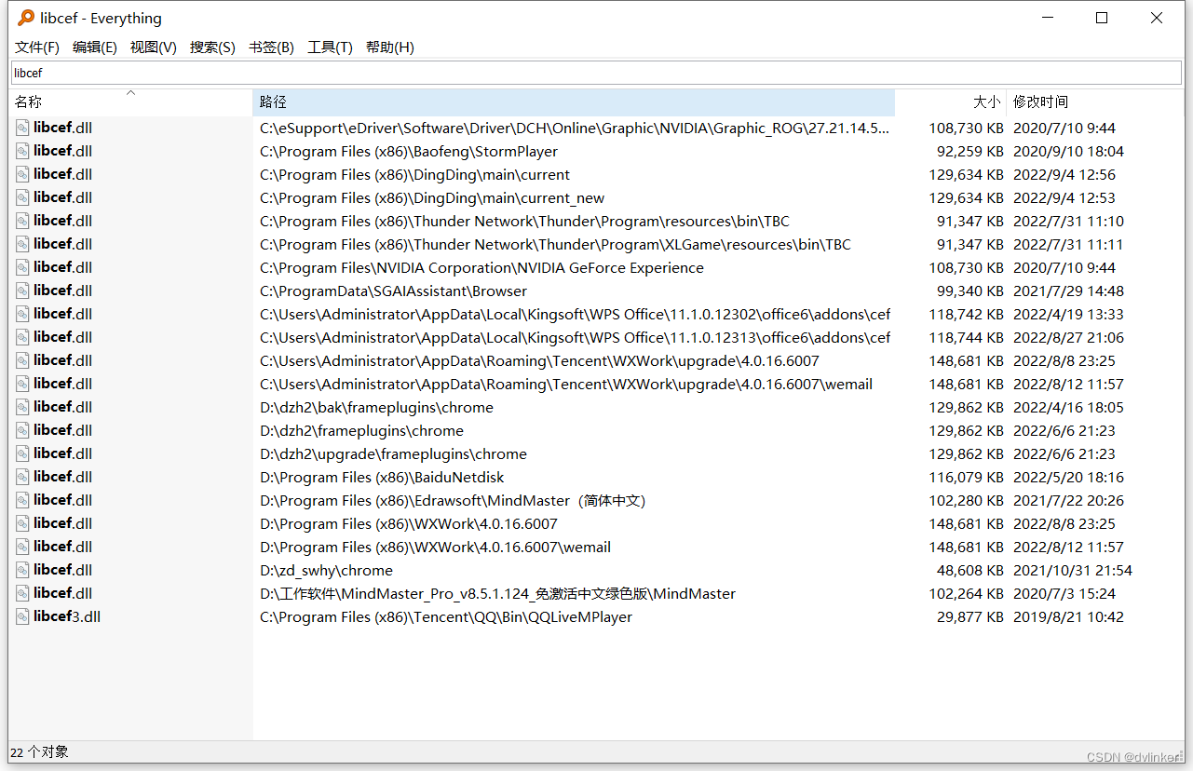Click the Everything magnifier icon in title bar
The height and width of the screenshot is (771, 1193).
26,18
